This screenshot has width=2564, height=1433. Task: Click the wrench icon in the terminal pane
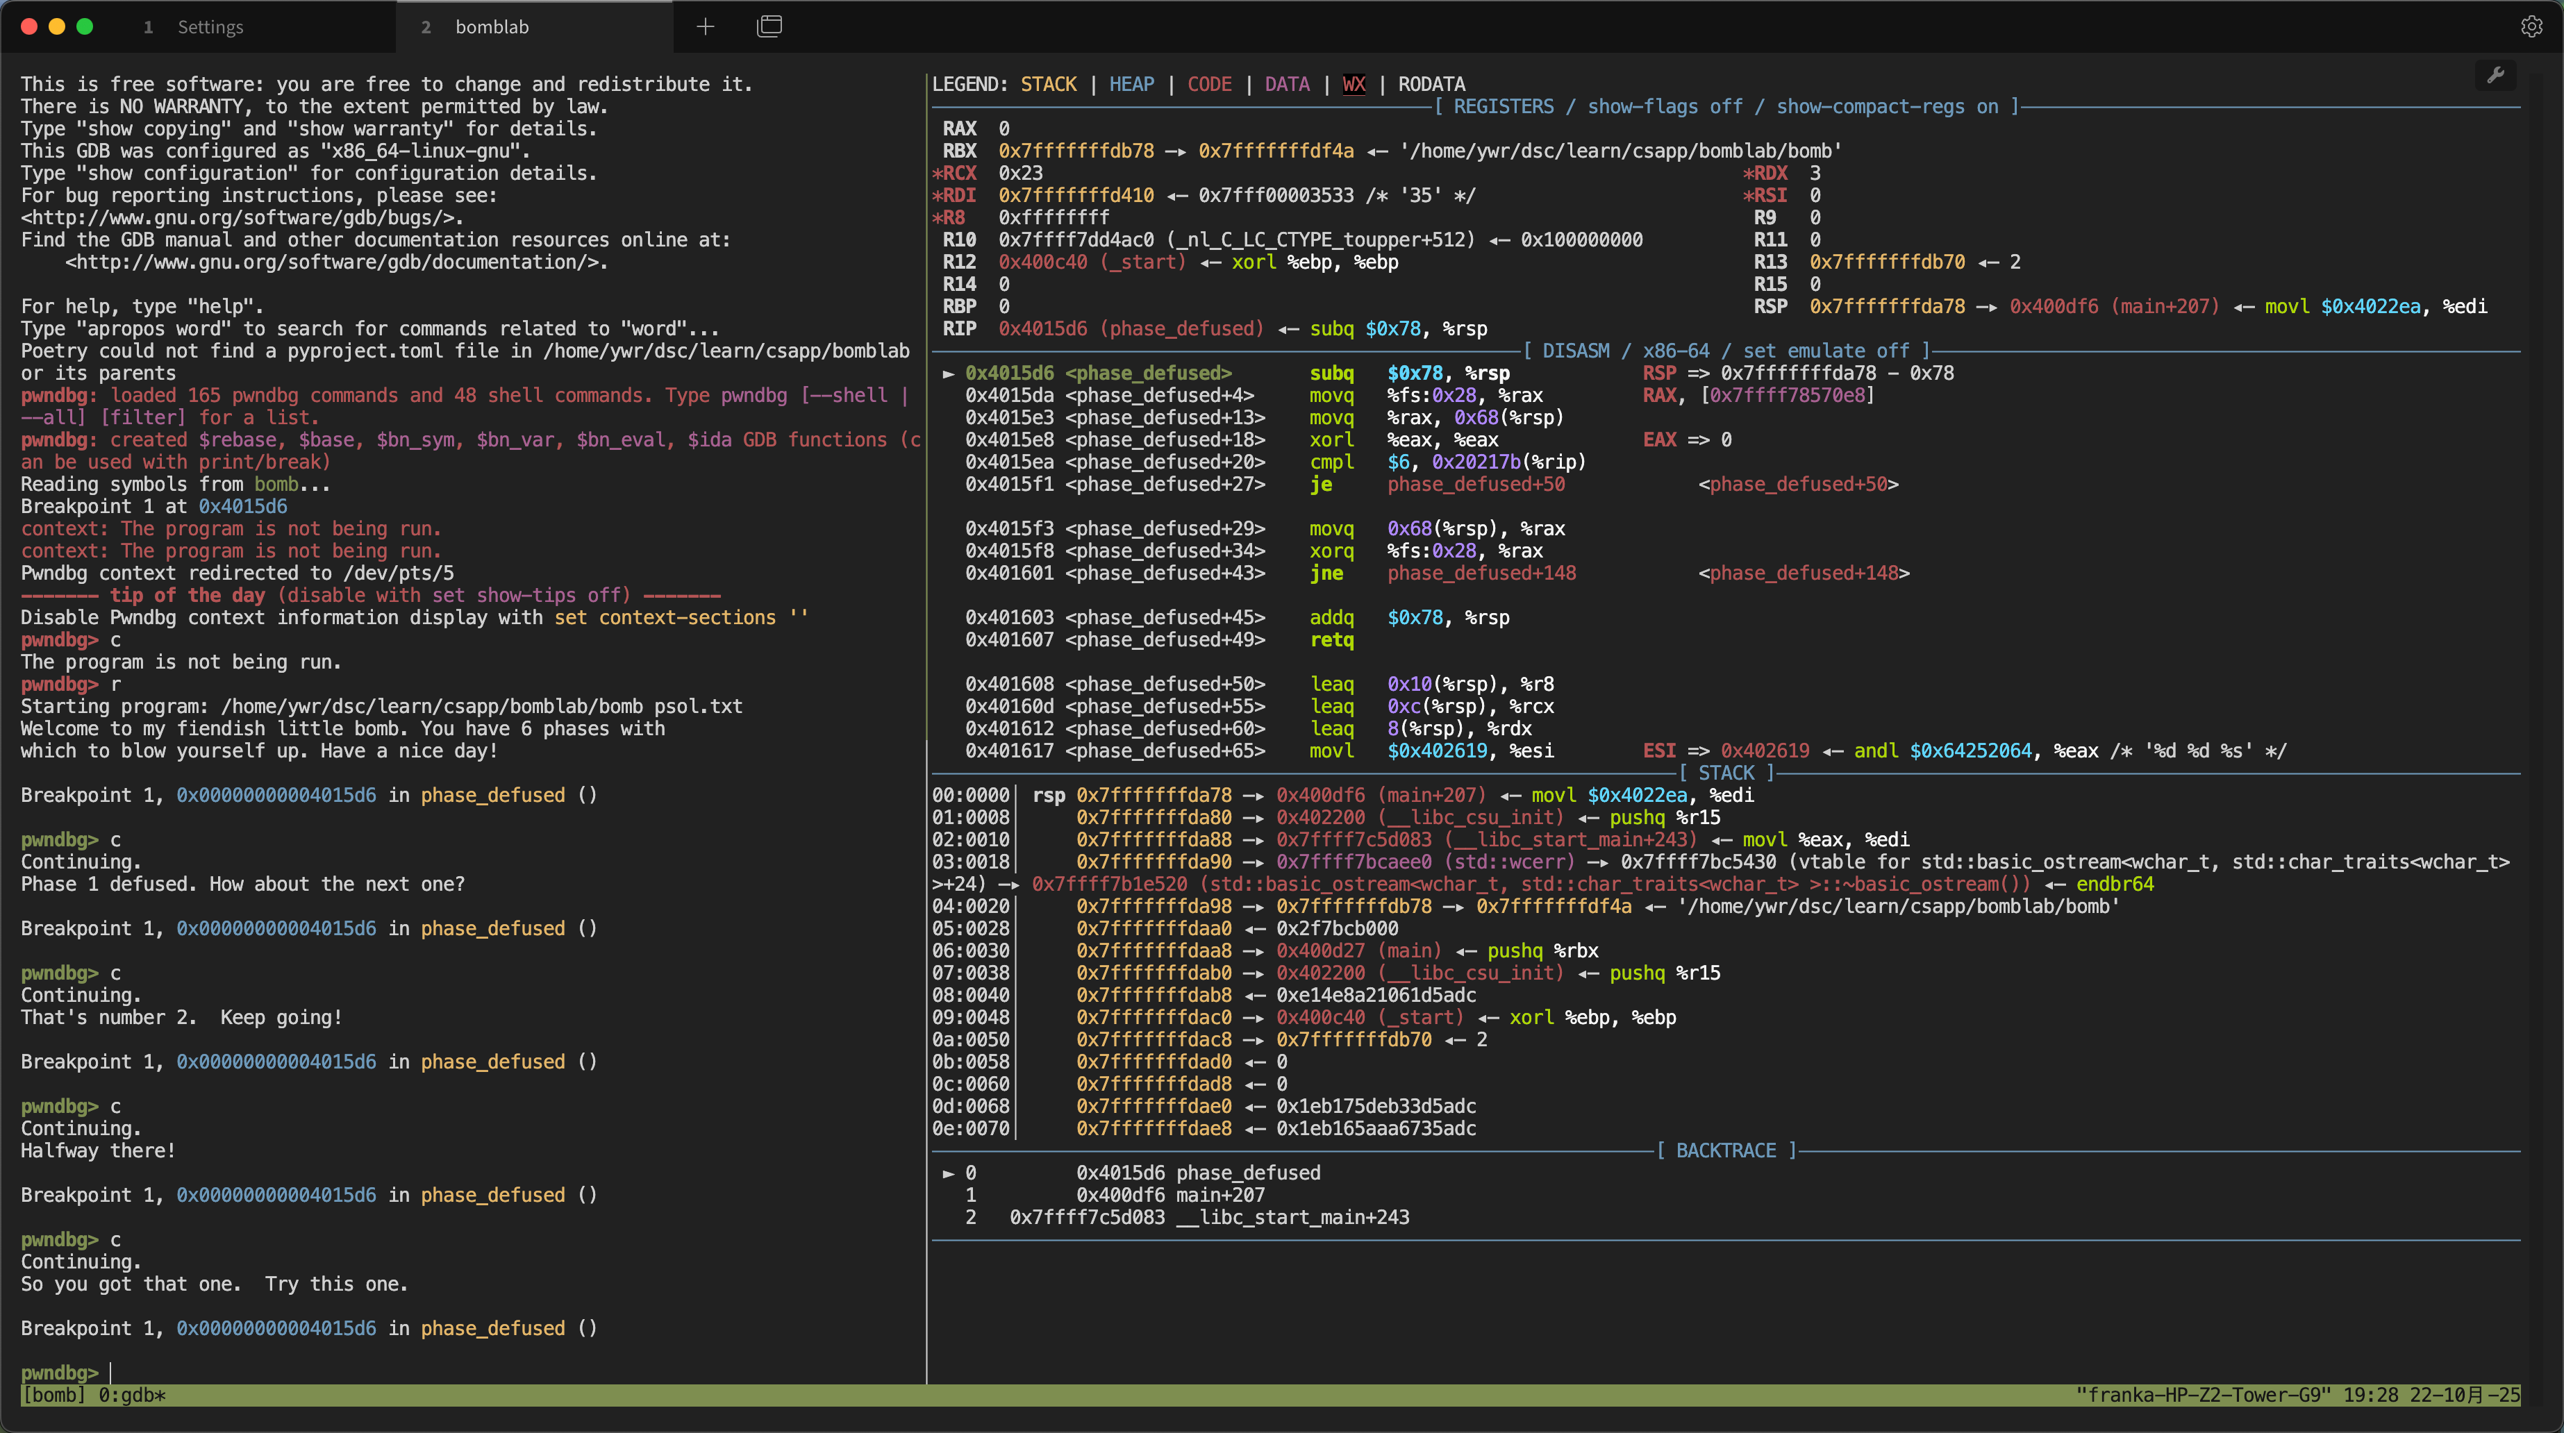tap(2495, 76)
